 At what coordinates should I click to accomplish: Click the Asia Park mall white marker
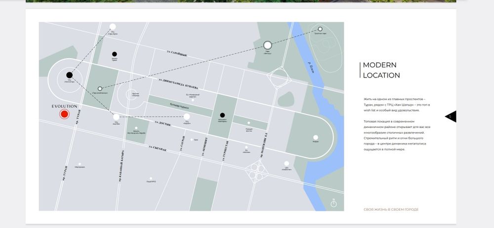click(116, 117)
